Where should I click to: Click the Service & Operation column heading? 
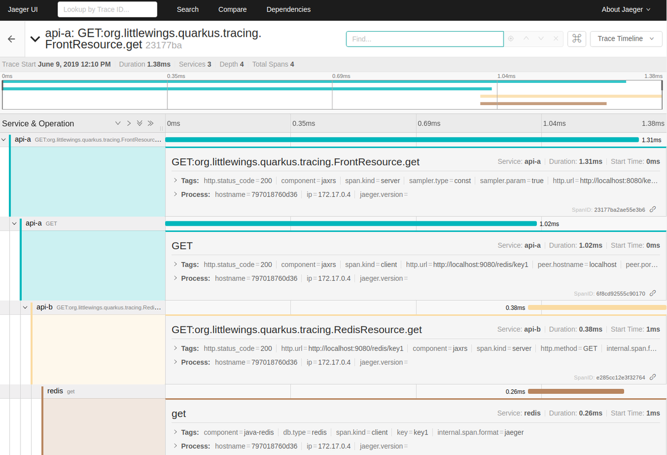[x=38, y=123]
